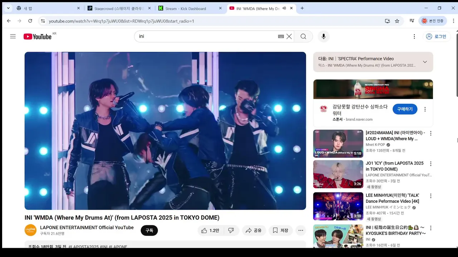Close the INI WMDA YouTube tab
This screenshot has height=257, width=458.
click(291, 8)
